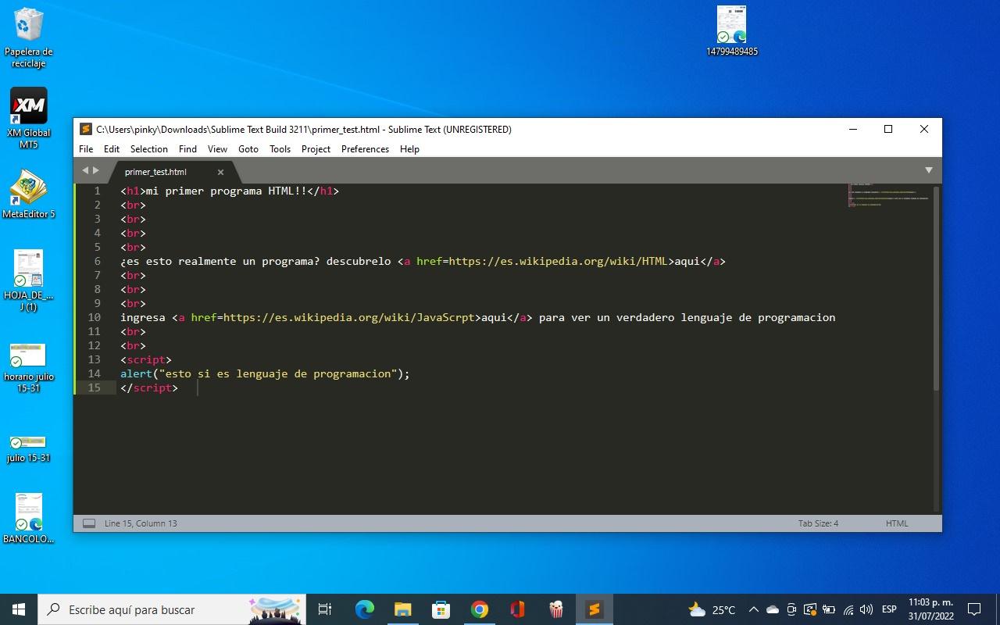Screen dimensions: 1000x625
Task: Open File Explorer from taskbar
Action: pos(402,609)
